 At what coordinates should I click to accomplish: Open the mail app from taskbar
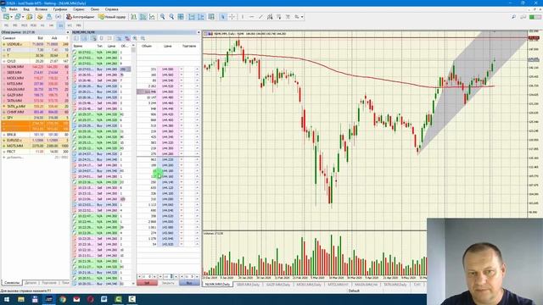(76, 299)
